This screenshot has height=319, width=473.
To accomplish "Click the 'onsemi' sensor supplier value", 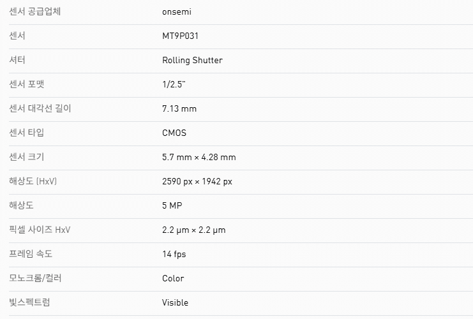I will tap(177, 11).
